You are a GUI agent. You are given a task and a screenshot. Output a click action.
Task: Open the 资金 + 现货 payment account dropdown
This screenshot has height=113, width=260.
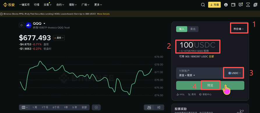click(187, 75)
